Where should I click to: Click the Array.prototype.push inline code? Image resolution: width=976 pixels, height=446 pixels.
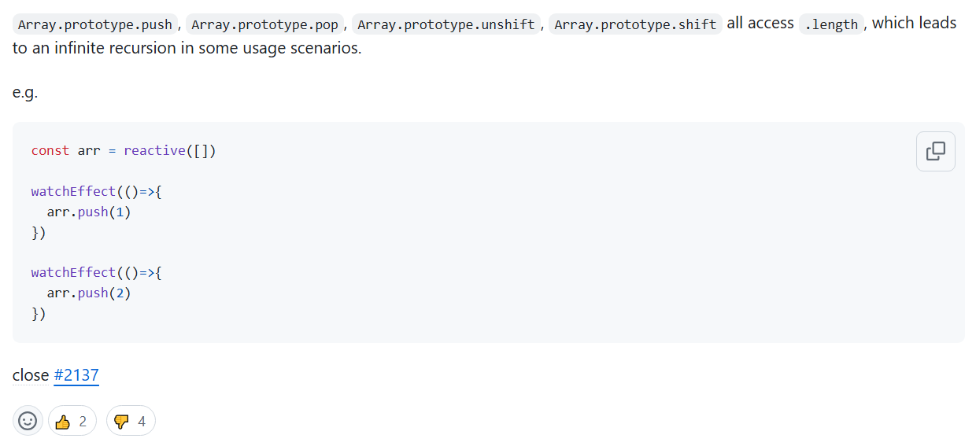(x=95, y=24)
